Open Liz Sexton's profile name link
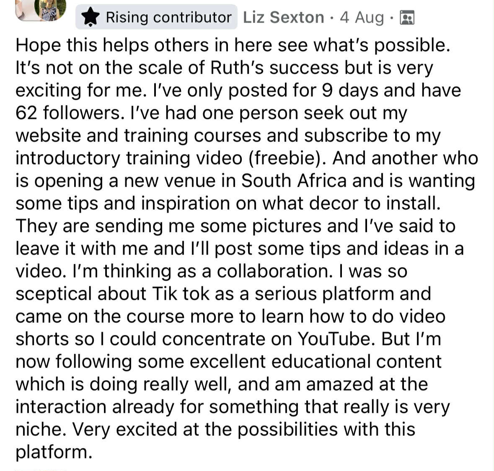Image resolution: width=494 pixels, height=471 pixels. 284,17
